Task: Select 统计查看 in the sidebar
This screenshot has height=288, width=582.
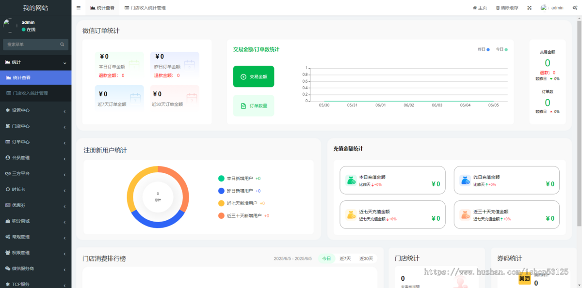Action: tap(35, 77)
